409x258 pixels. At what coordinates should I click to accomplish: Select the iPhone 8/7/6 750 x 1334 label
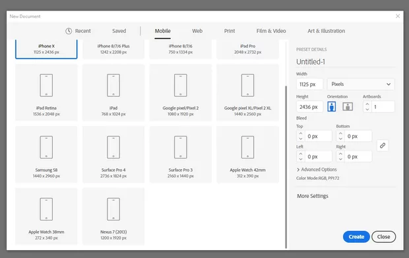pyautogui.click(x=181, y=49)
